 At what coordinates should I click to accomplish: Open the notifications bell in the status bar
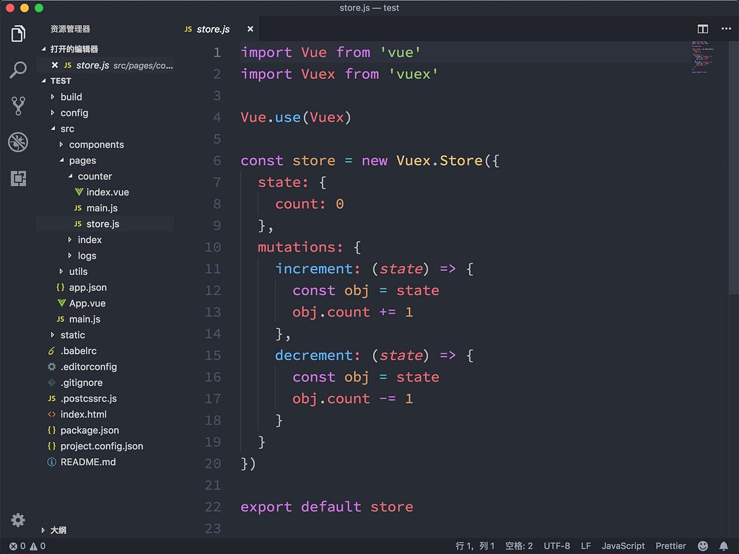tap(724, 545)
